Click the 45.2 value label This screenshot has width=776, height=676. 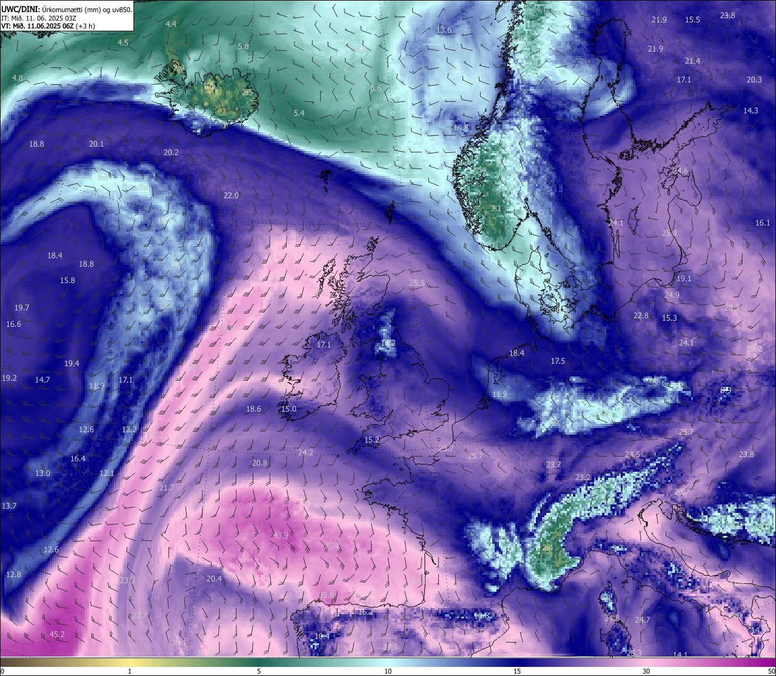click(x=57, y=634)
